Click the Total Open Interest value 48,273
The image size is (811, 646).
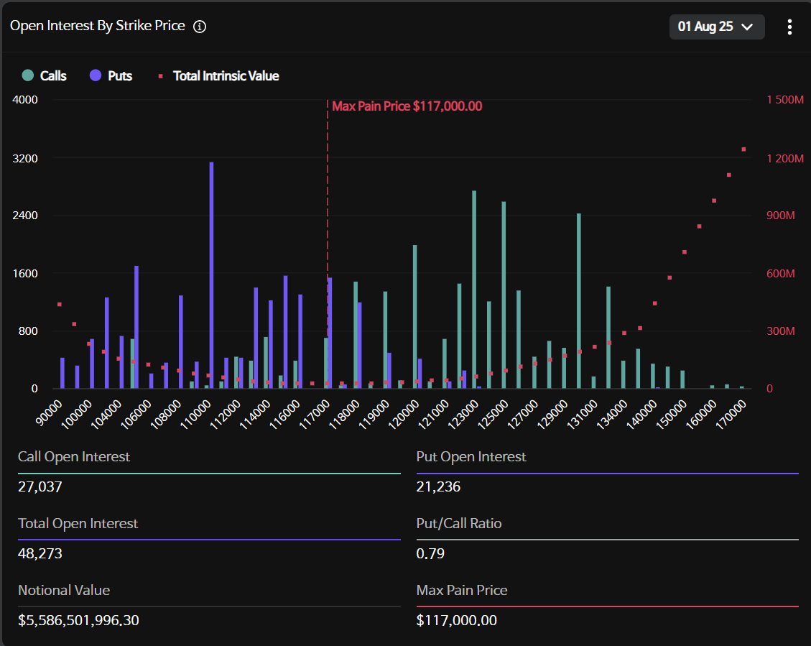pyautogui.click(x=41, y=554)
